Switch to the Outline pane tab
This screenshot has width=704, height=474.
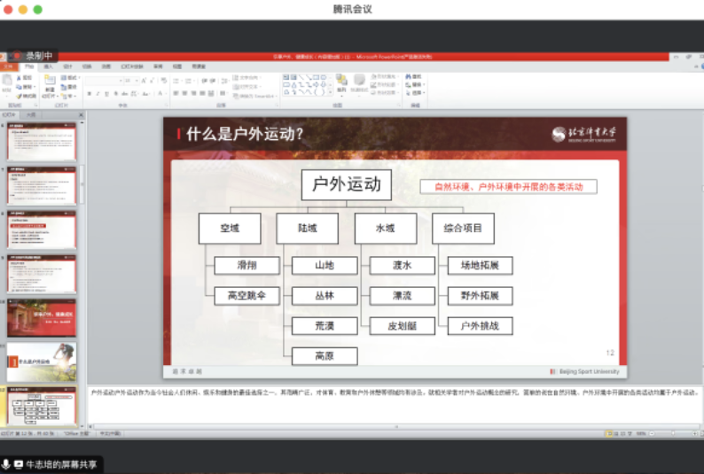[x=30, y=114]
